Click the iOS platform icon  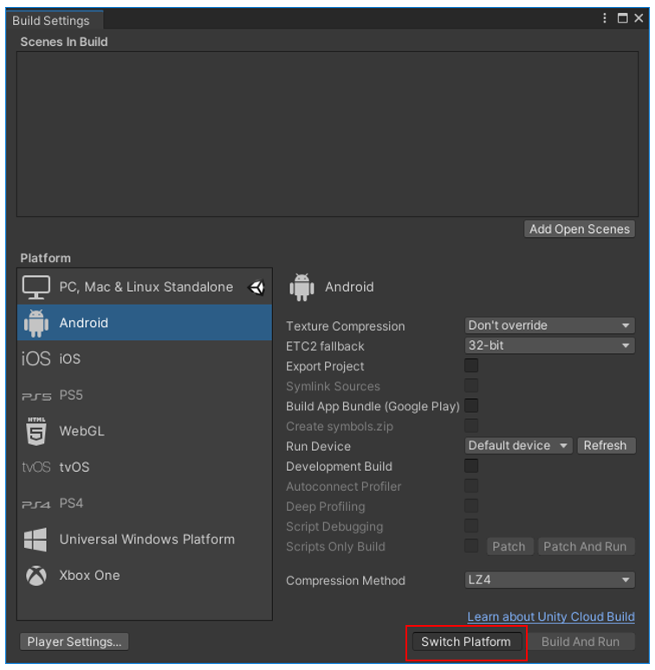tap(36, 359)
